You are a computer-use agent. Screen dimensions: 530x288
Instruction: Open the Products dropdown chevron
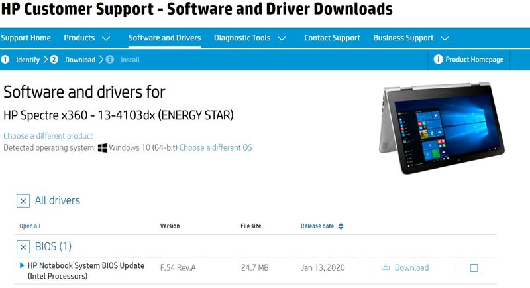(x=106, y=38)
